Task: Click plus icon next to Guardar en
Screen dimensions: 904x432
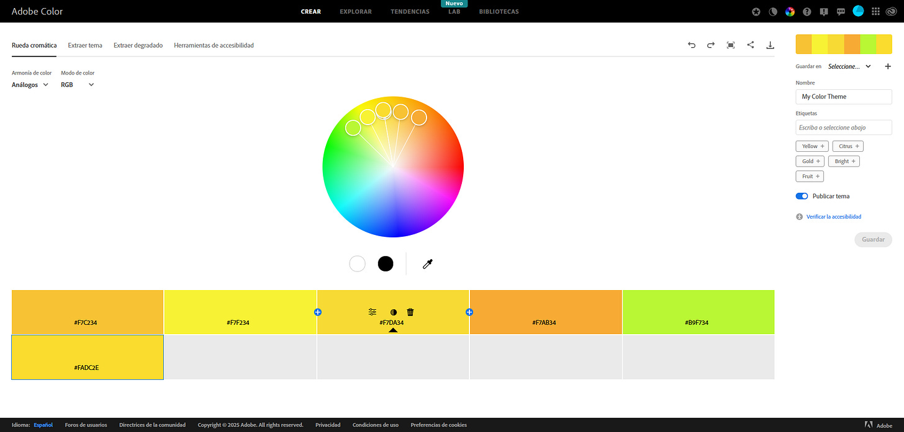Action: click(x=888, y=66)
